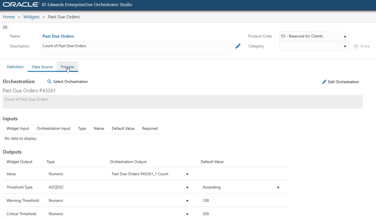Expand Threshold Type Orchestration Output dropdown
Screen dimensions: 376x219
coord(187,187)
